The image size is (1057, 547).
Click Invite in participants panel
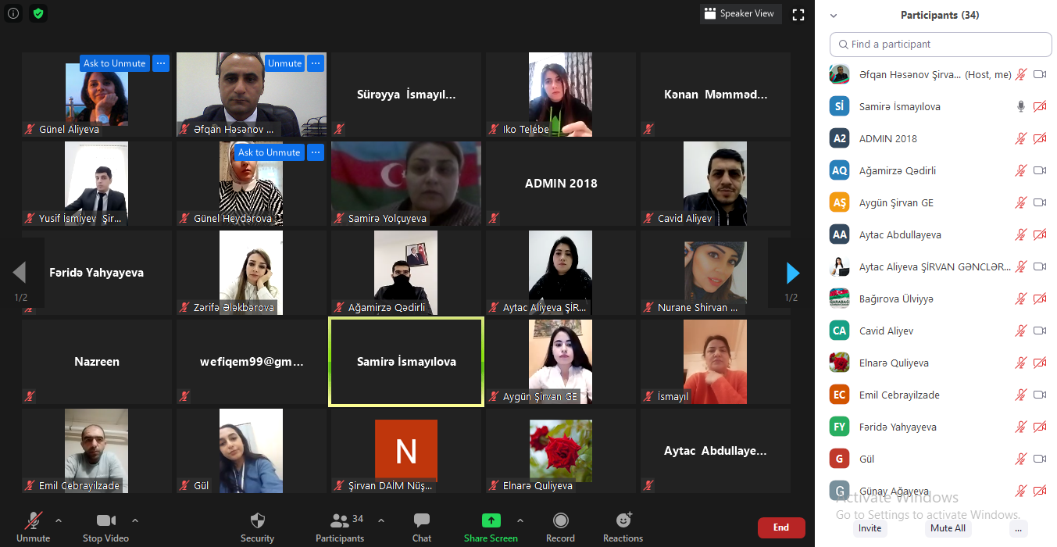[870, 528]
